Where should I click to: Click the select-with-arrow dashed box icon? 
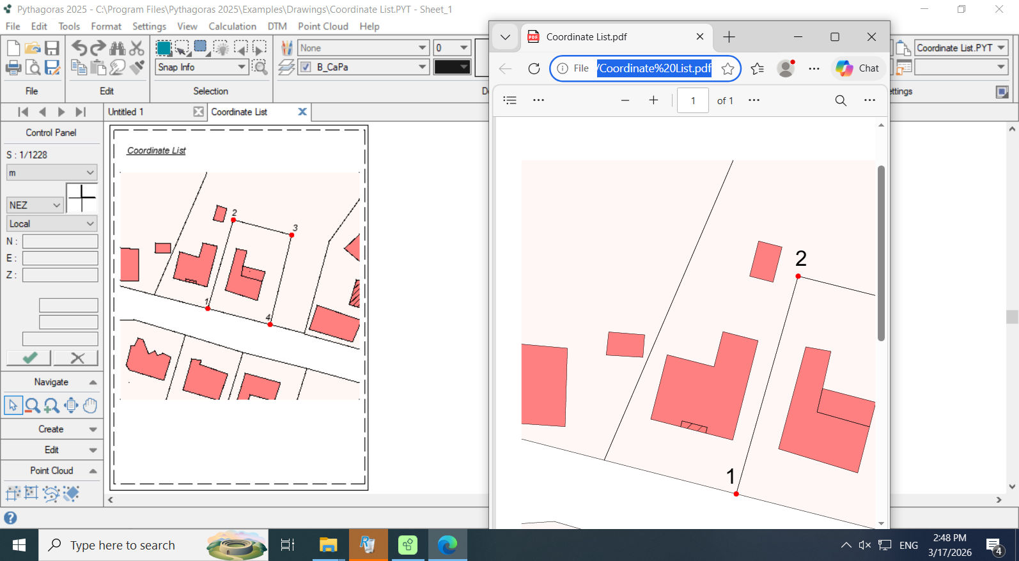coord(182,48)
